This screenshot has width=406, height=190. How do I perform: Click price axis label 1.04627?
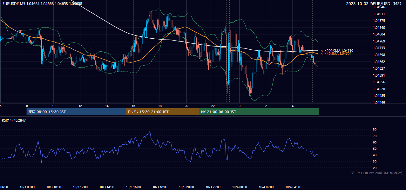click(x=379, y=68)
